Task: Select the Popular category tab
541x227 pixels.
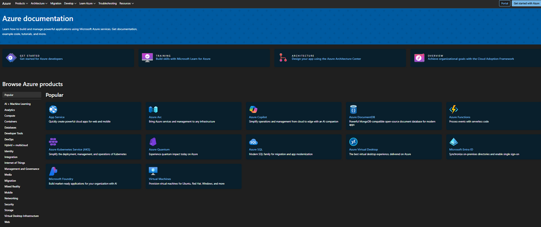Action: 22,95
